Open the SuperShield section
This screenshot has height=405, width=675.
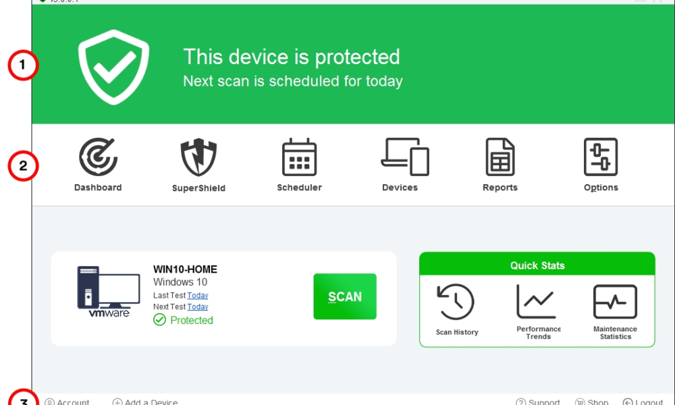[198, 159]
